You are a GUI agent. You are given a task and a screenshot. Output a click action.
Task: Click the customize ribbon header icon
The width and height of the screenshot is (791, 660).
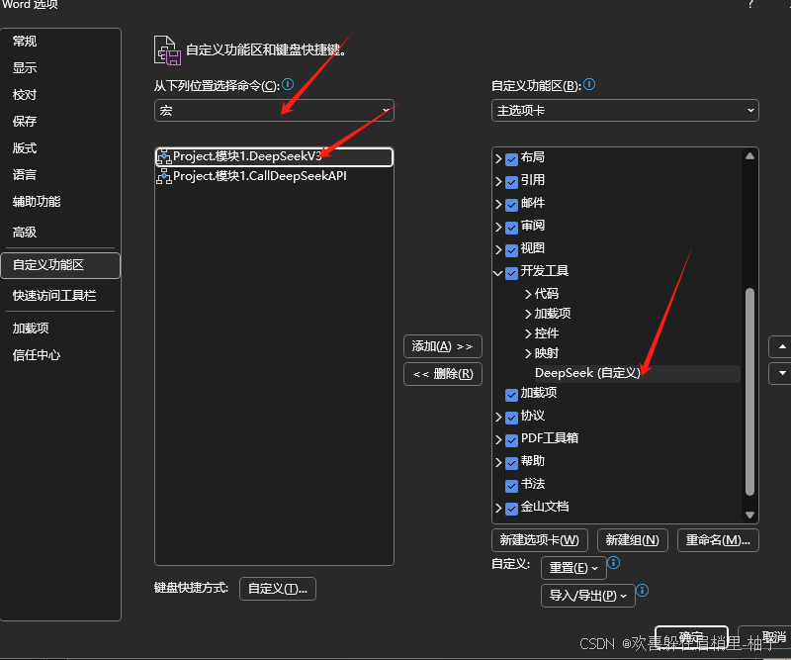point(167,50)
